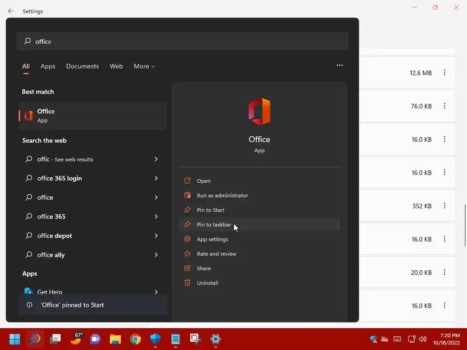Open the Windows Start button

[15, 339]
